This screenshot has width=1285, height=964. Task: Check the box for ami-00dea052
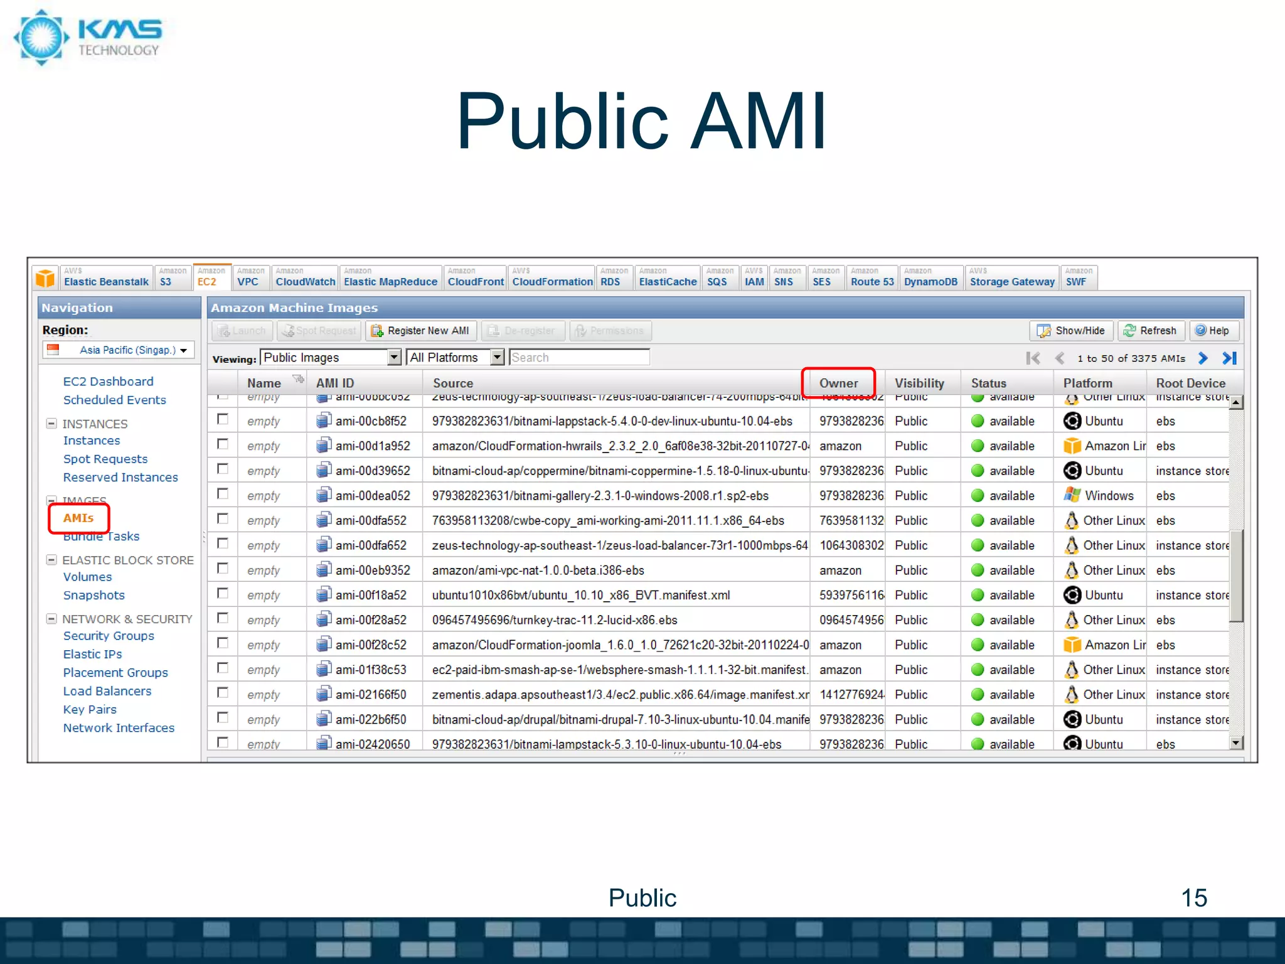point(222,493)
